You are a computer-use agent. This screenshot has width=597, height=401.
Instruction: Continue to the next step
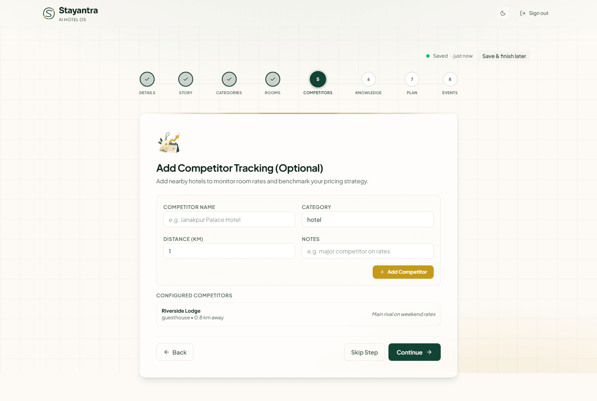click(x=415, y=352)
